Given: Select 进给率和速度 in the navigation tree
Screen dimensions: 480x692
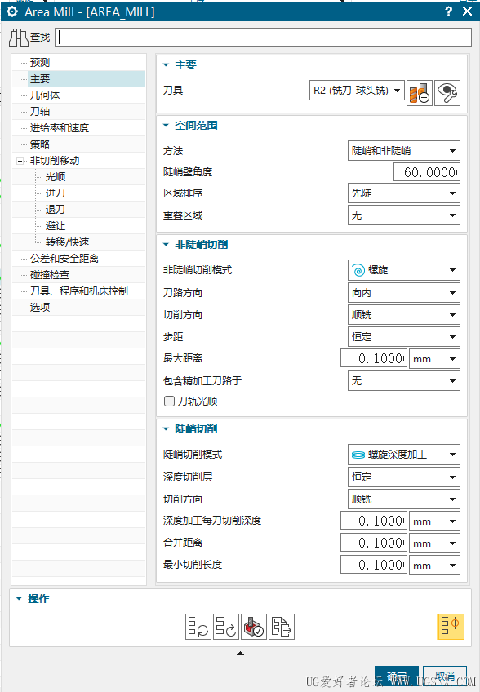Looking at the screenshot, I should tap(59, 128).
